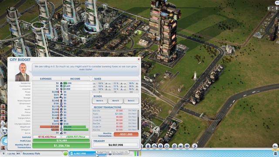Increase low-wealth Commercial tax from 12%
The height and width of the screenshot is (157, 279).
click(106, 86)
